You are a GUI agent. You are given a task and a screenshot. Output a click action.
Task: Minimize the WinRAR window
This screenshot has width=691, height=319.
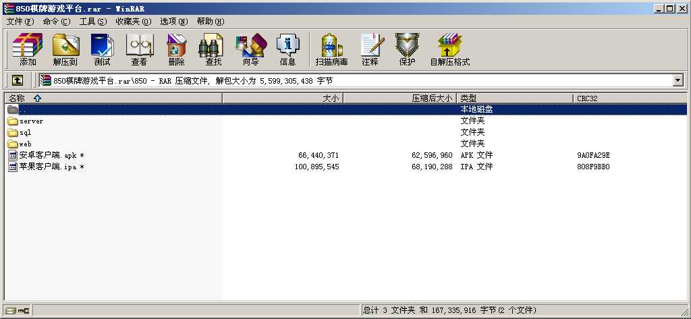click(659, 8)
